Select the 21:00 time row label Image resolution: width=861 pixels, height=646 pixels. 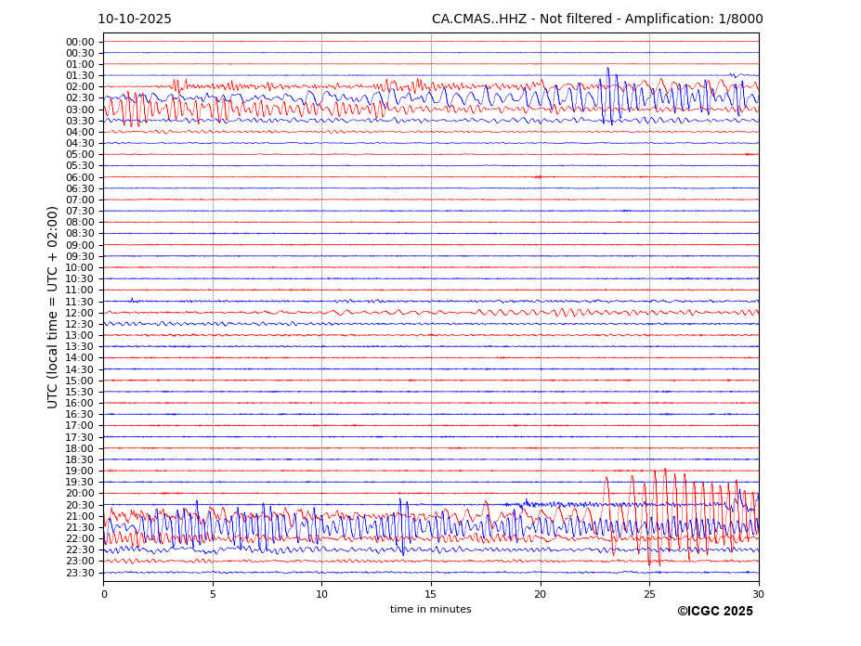pos(80,516)
